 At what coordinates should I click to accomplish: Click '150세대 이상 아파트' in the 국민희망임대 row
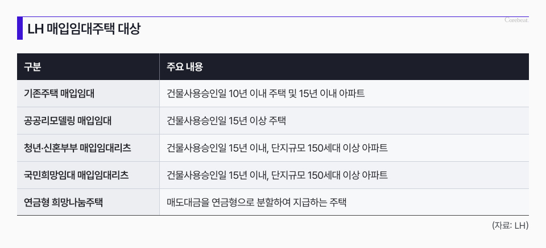[348, 175]
